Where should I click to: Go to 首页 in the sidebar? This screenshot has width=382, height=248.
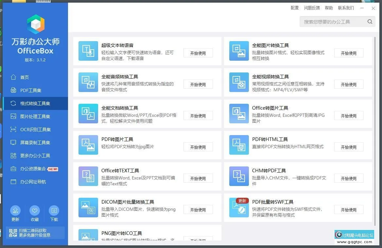click(x=24, y=77)
